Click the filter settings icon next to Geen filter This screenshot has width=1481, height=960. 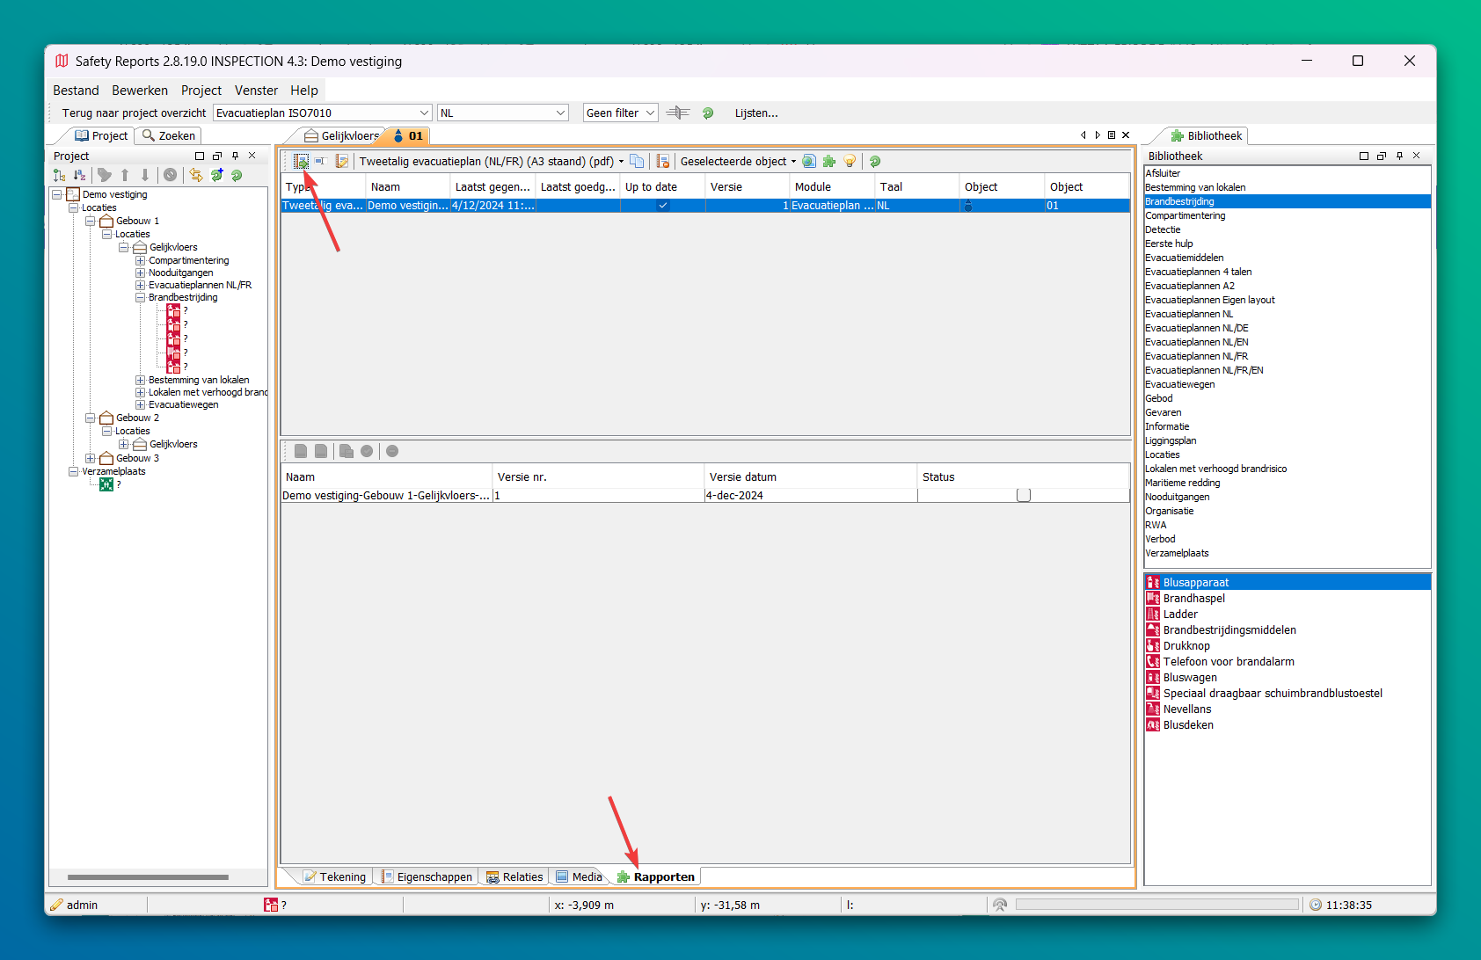click(x=677, y=113)
